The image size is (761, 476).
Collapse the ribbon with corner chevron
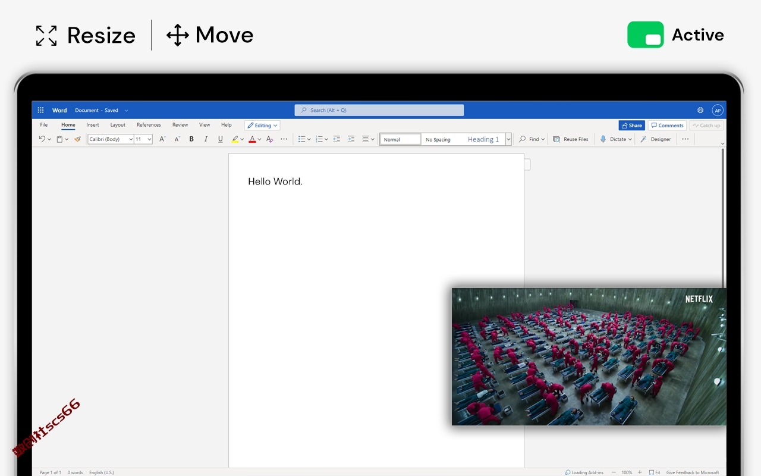point(722,143)
